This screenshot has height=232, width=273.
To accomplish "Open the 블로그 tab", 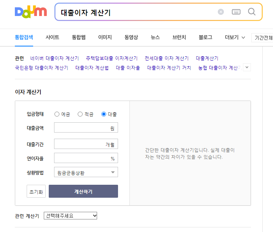I will pos(206,37).
